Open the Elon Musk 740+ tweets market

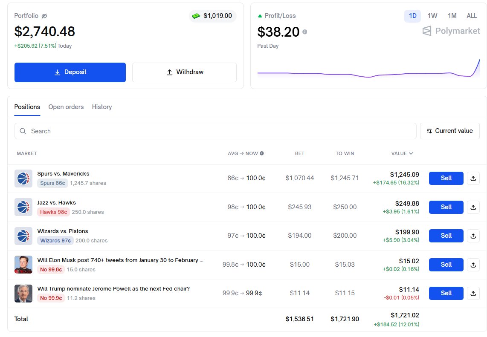[120, 260]
